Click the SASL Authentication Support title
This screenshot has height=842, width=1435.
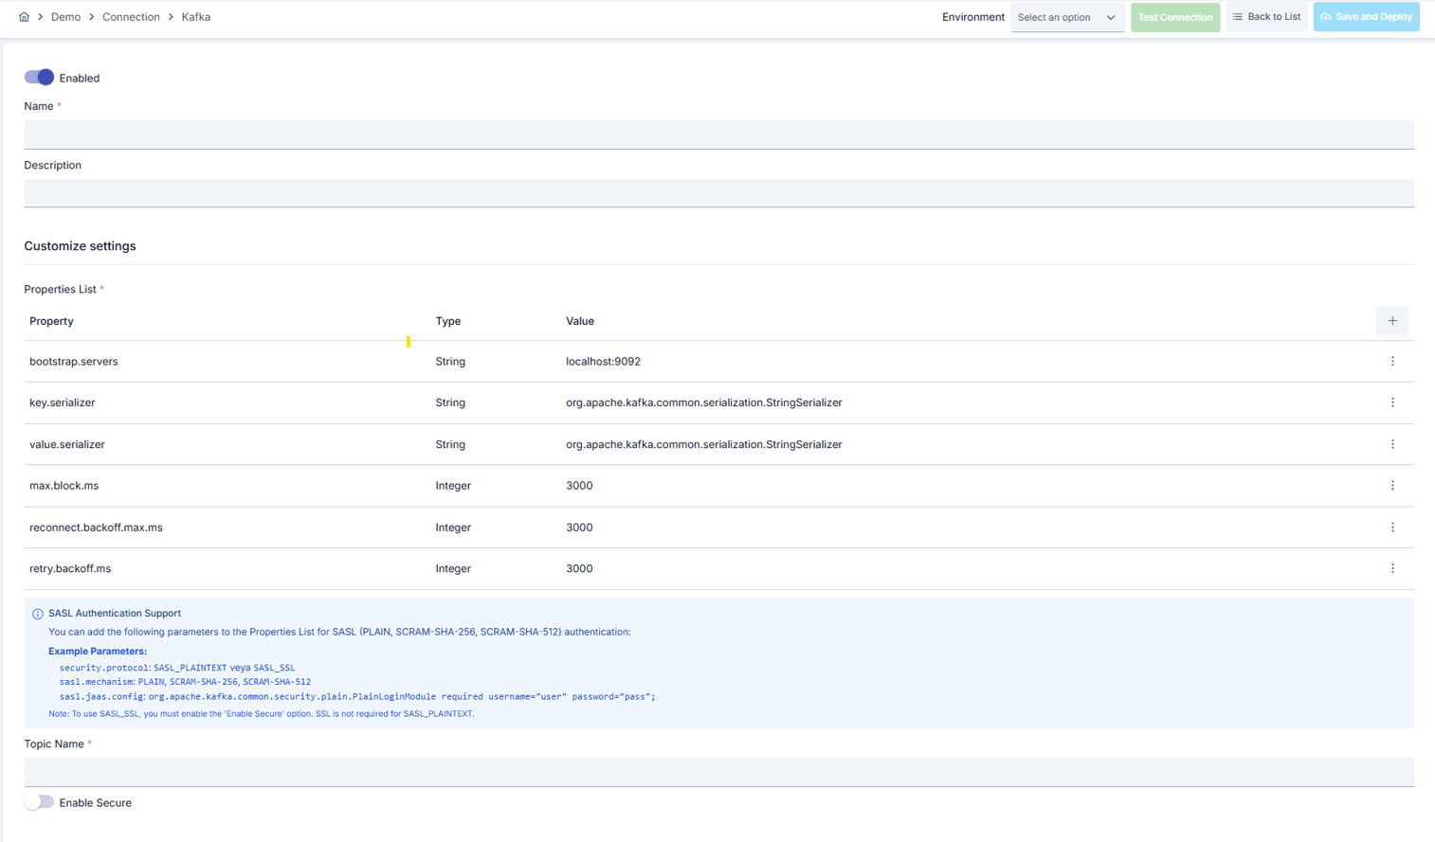pyautogui.click(x=115, y=614)
